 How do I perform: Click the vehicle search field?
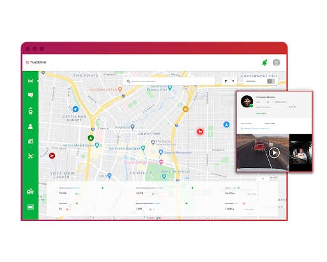point(169,81)
